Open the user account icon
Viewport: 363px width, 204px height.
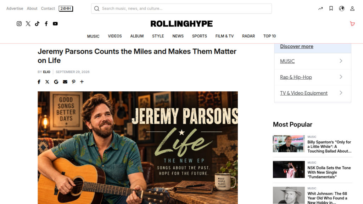(x=352, y=8)
